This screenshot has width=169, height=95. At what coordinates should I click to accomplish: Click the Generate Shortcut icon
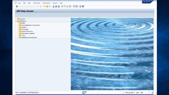(77, 6)
